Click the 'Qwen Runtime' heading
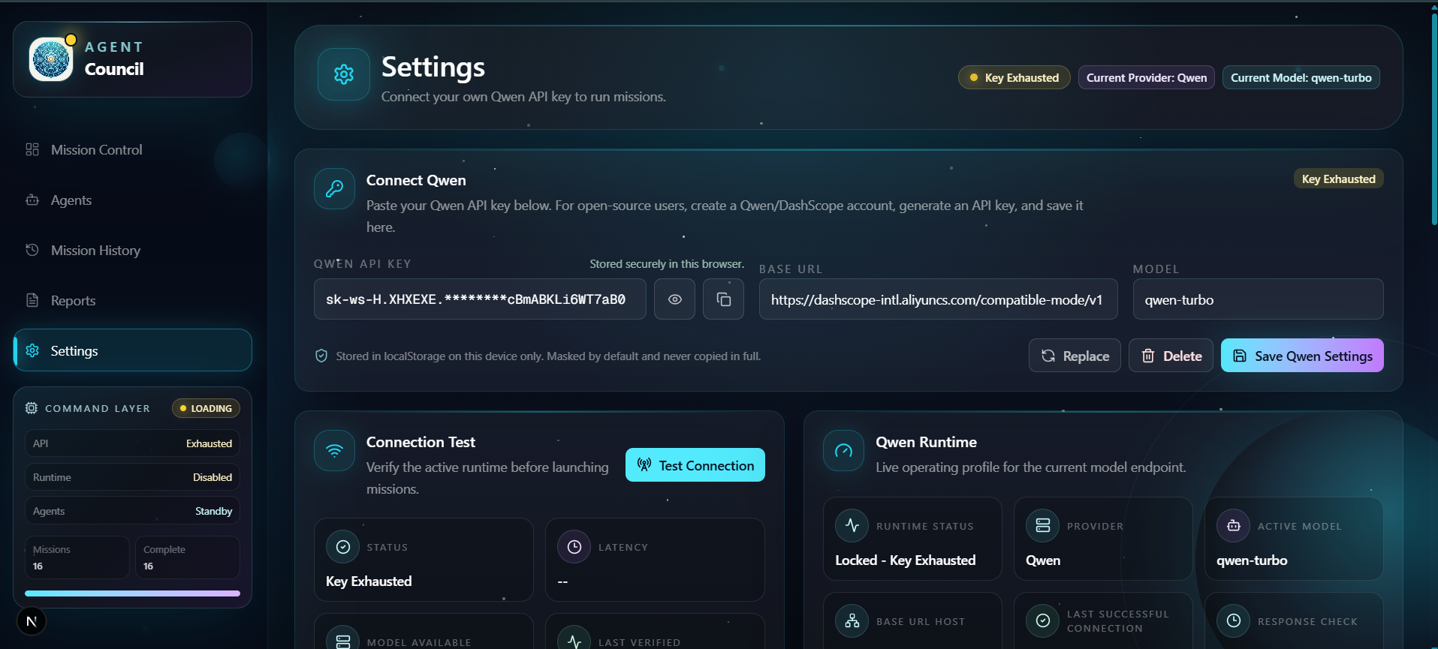1438x649 pixels. (926, 442)
